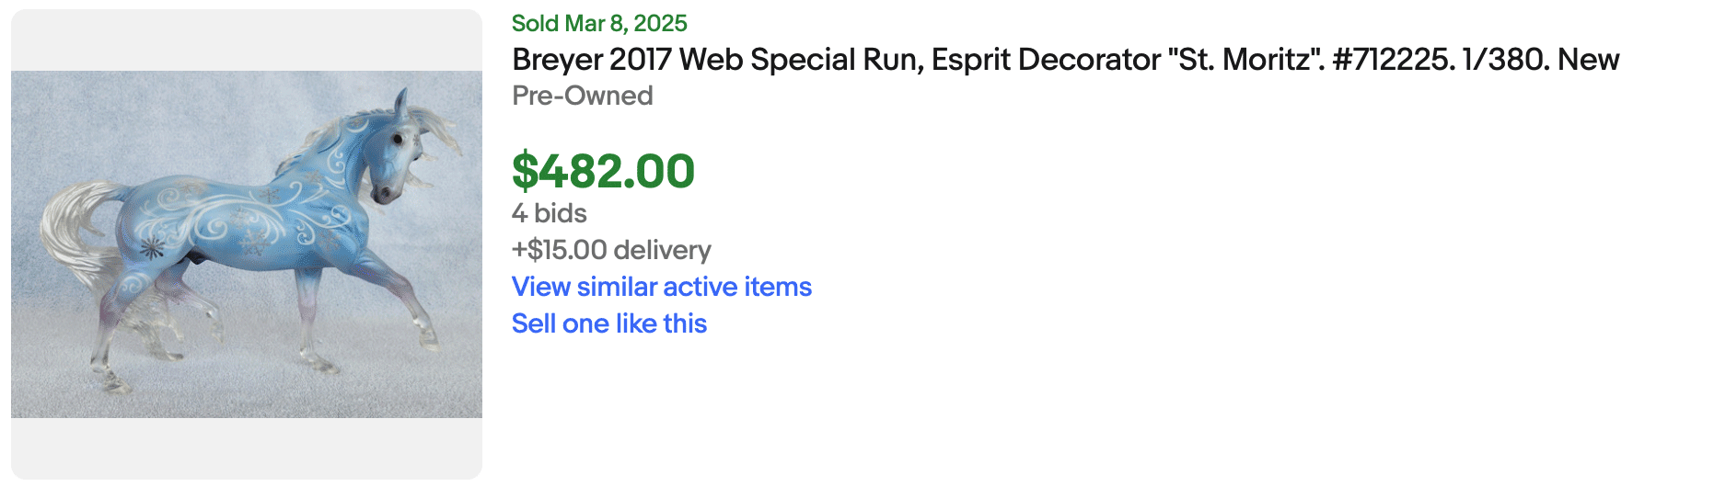The height and width of the screenshot is (487, 1714).
Task: Click the word "New" ending the title
Action: [1589, 60]
